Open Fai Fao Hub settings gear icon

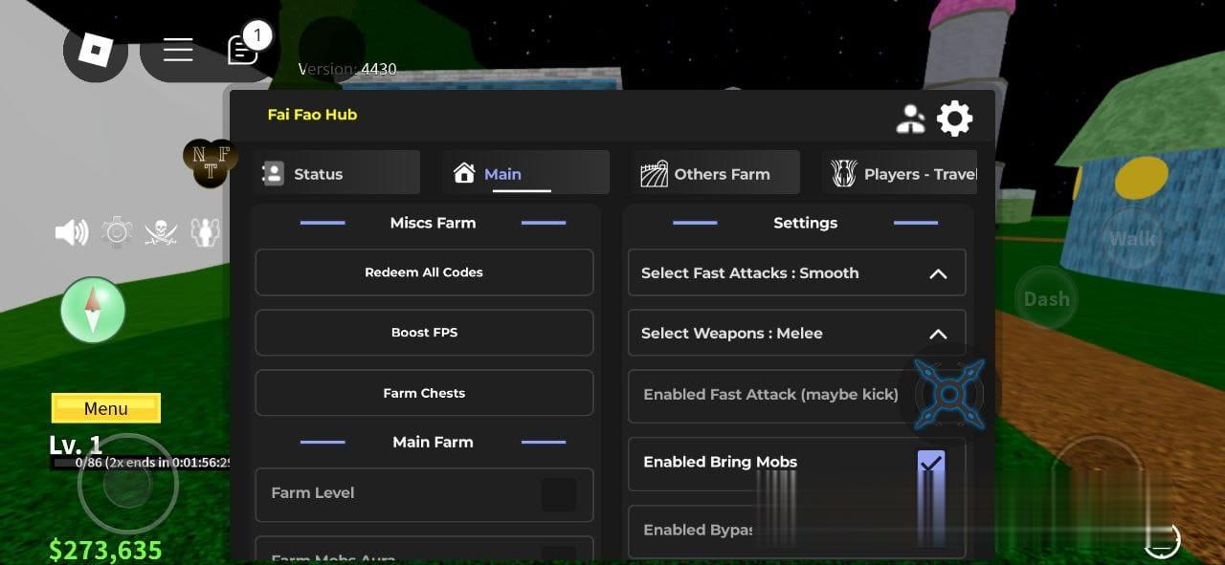pos(954,118)
